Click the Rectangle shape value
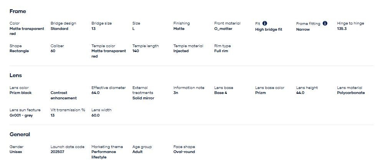380x163 pixels. (x=19, y=51)
